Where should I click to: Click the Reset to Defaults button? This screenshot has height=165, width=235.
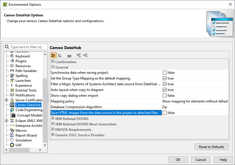pos(211,147)
